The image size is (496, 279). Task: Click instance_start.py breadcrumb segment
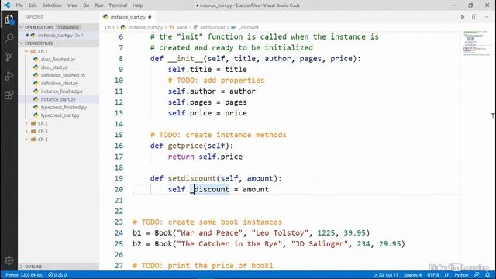[145, 28]
